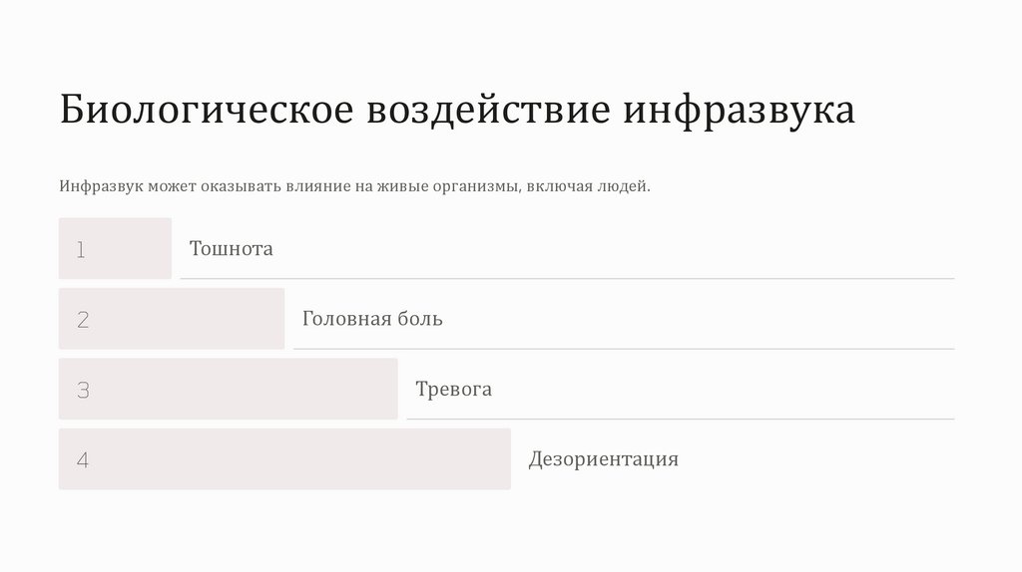The width and height of the screenshot is (1022, 572).
Task: Click the "Головная боль" label
Action: [x=372, y=319]
